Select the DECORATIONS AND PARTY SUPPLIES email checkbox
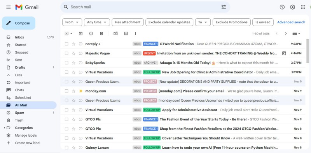The height and width of the screenshot is (153, 311). (66, 82)
